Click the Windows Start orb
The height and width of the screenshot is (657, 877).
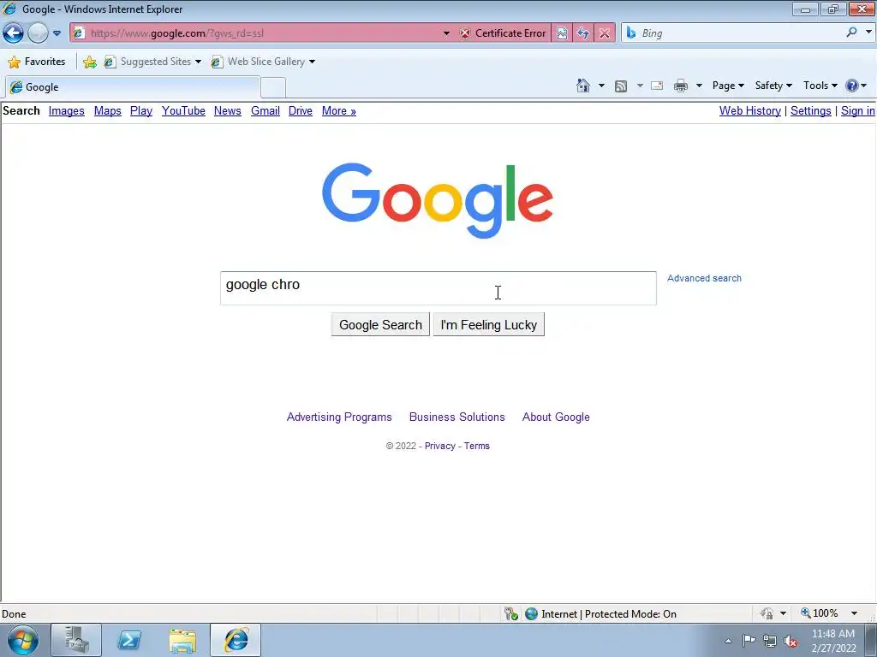tap(23, 640)
